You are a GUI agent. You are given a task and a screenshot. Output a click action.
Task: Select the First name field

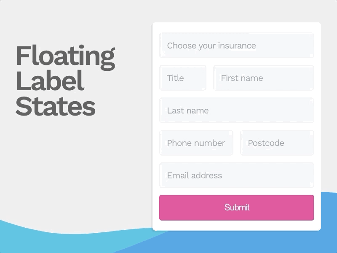tap(264, 78)
